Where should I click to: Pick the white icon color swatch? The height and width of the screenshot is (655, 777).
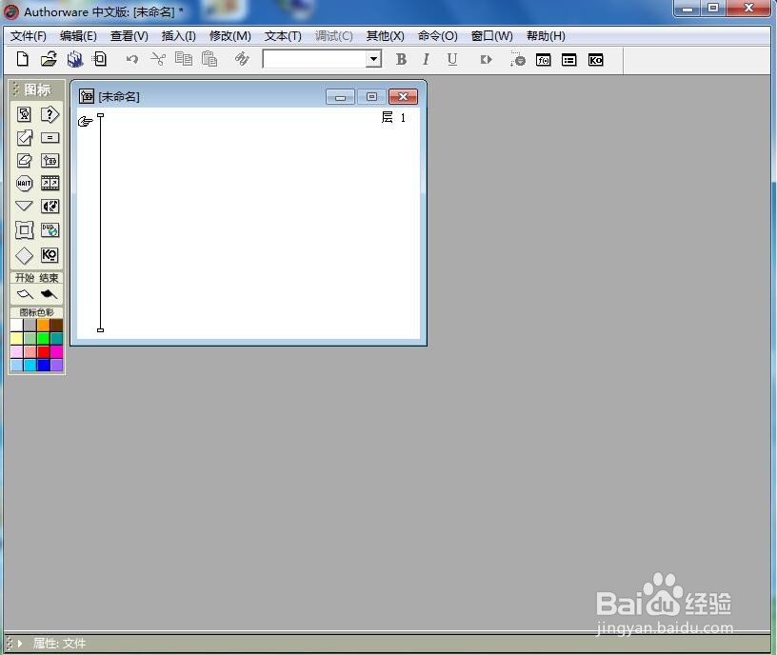[16, 325]
